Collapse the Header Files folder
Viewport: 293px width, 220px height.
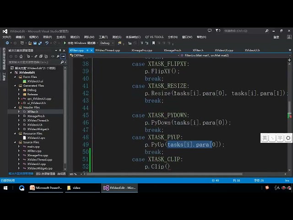tap(15, 107)
